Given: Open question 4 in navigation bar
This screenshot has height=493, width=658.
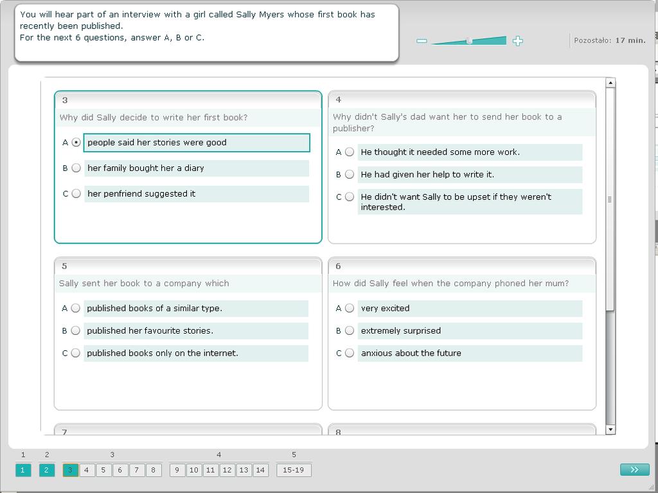Looking at the screenshot, I should (87, 470).
